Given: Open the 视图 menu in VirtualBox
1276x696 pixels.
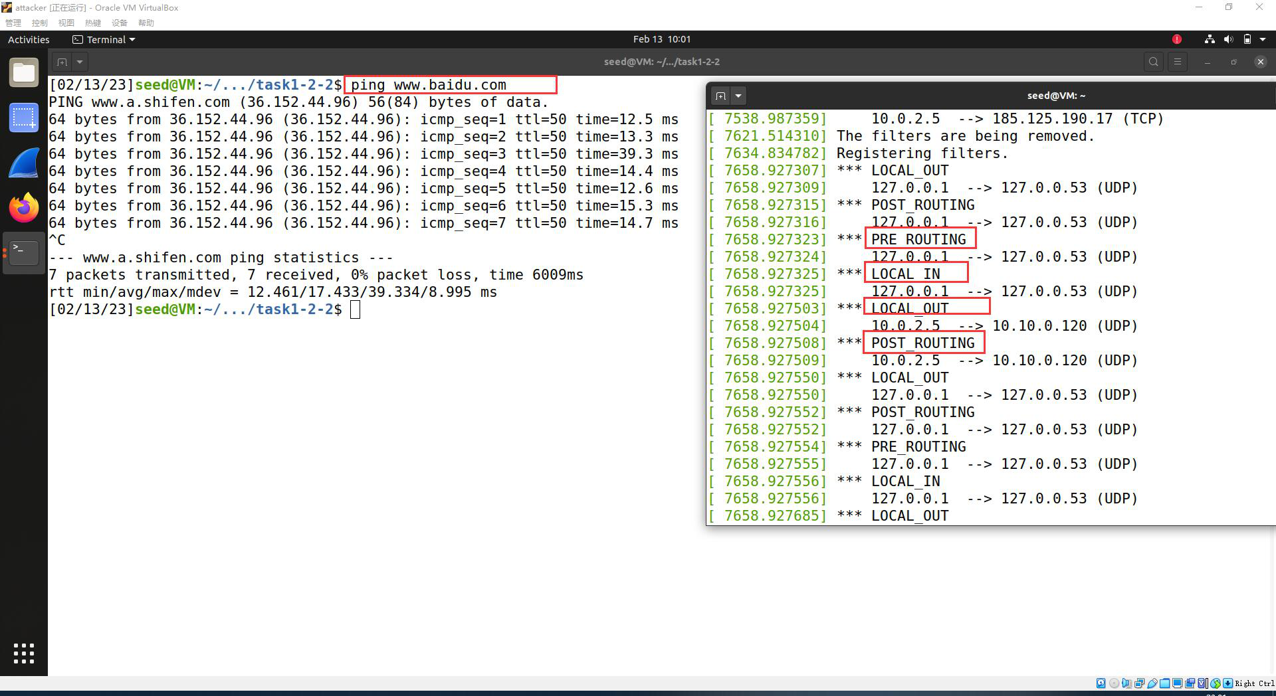Looking at the screenshot, I should coord(66,22).
